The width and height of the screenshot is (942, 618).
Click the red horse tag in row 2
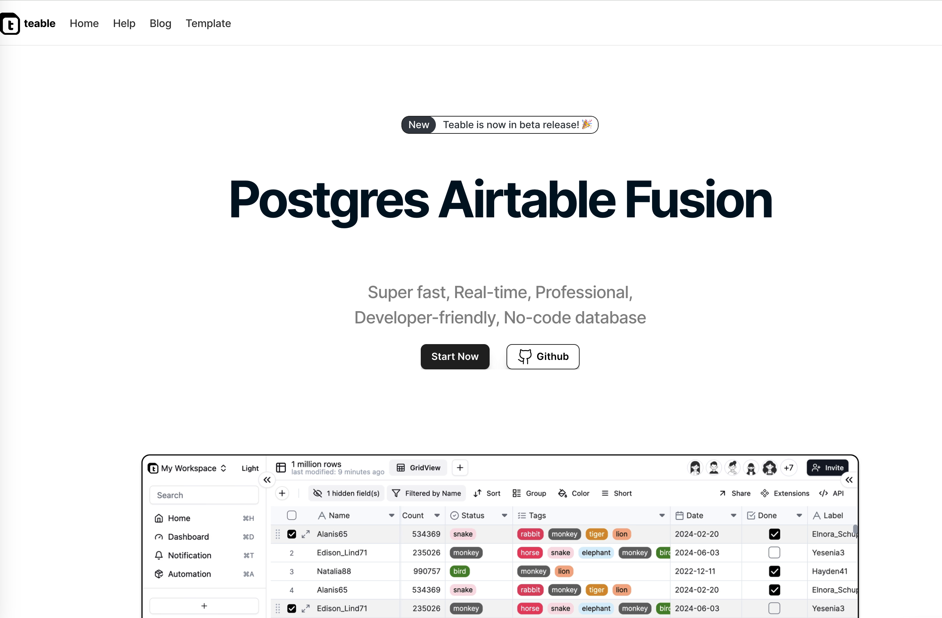click(530, 553)
